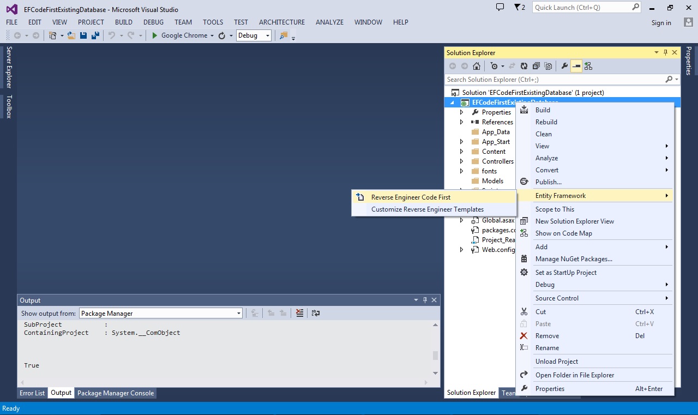The height and width of the screenshot is (415, 698).
Task: Select the Content folder in tree
Action: [x=494, y=152]
